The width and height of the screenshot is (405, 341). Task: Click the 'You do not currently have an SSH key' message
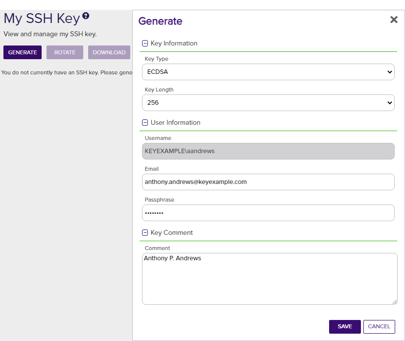67,72
